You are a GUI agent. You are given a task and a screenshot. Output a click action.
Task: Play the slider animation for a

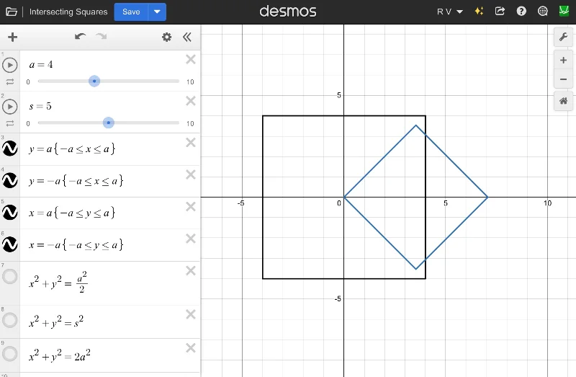coord(10,65)
